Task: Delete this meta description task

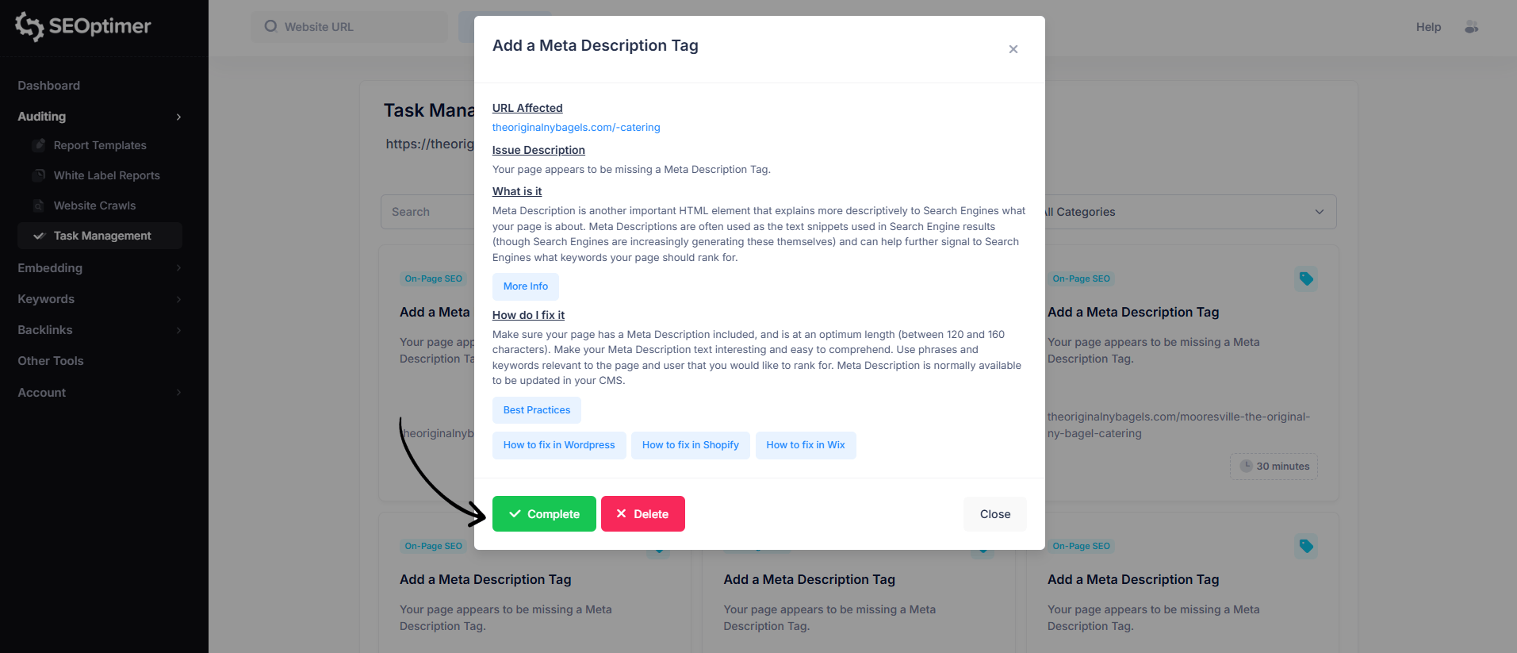Action: point(642,514)
